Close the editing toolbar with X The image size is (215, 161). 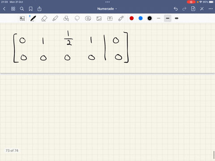(202, 9)
